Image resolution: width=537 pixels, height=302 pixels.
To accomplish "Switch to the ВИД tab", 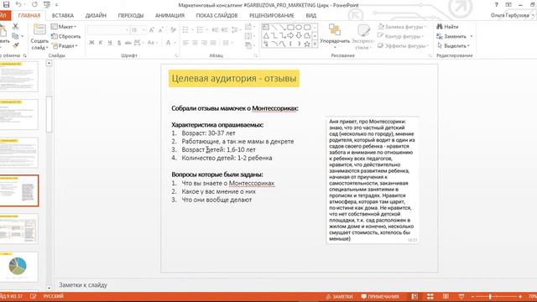I will click(x=311, y=15).
